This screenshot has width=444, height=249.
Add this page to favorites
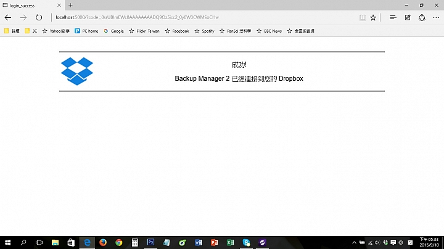[373, 17]
